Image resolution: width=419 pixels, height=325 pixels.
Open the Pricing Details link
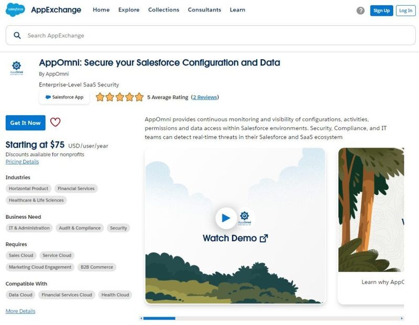[x=22, y=162]
